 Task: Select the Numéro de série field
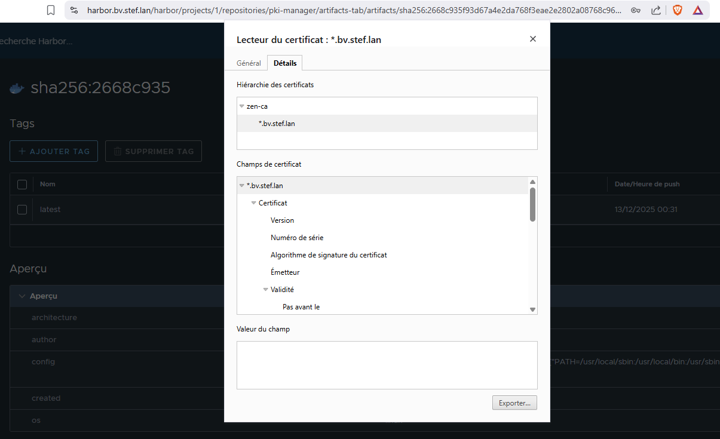pos(297,238)
